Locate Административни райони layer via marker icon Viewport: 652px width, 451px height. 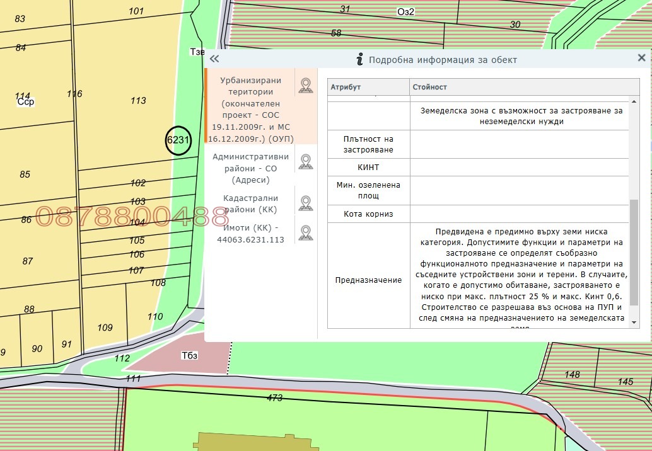(x=306, y=162)
